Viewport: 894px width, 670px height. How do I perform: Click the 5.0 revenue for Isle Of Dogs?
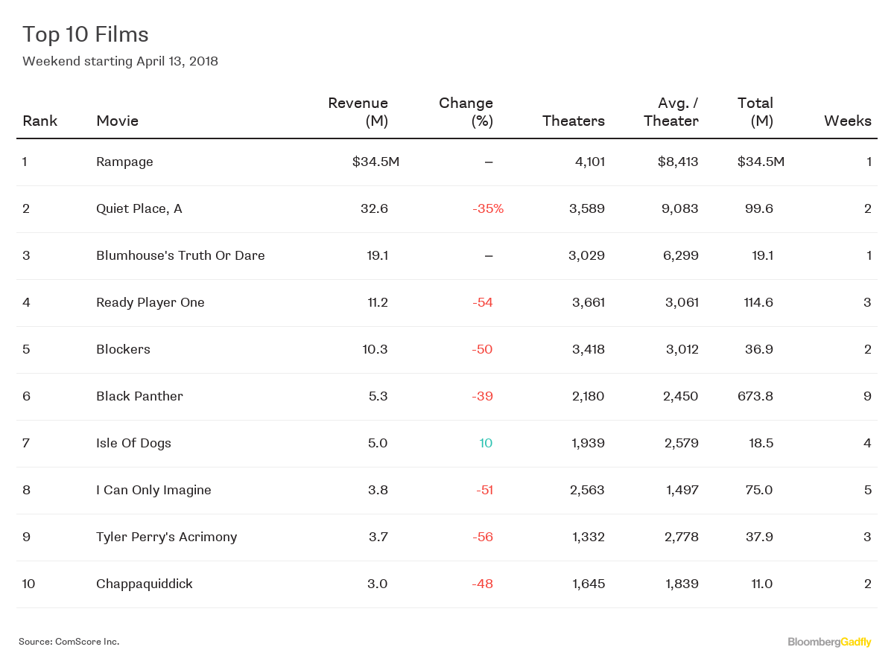(x=378, y=443)
